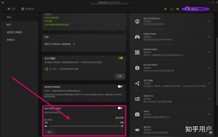Expand the links section chevron under 合作伙伴隐私政策
The width and height of the screenshot is (218, 137).
119,25
